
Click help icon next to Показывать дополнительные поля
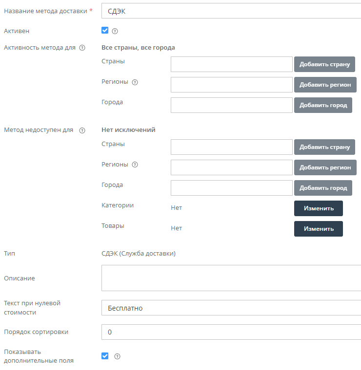117,356
